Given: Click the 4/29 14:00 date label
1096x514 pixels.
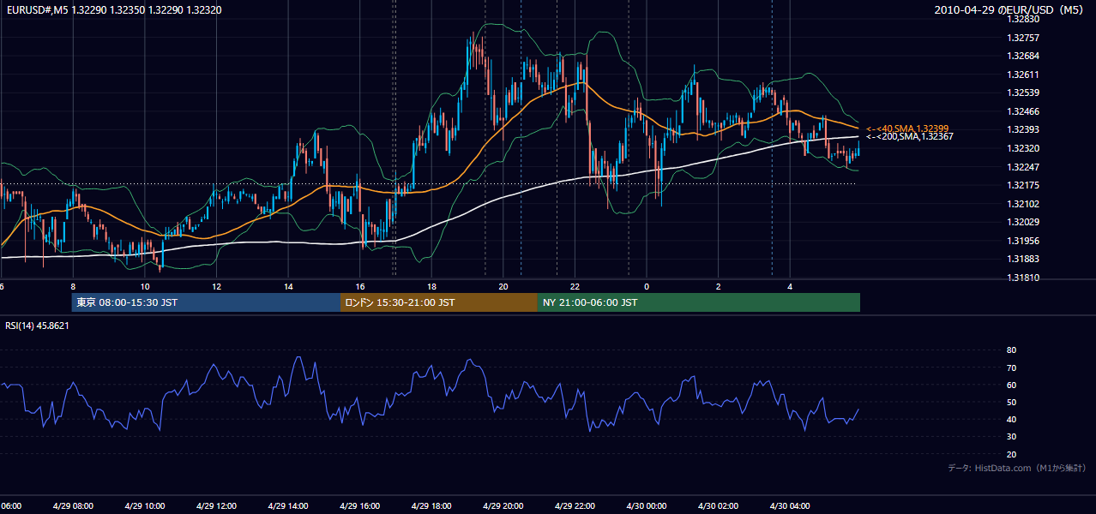Looking at the screenshot, I should (288, 506).
